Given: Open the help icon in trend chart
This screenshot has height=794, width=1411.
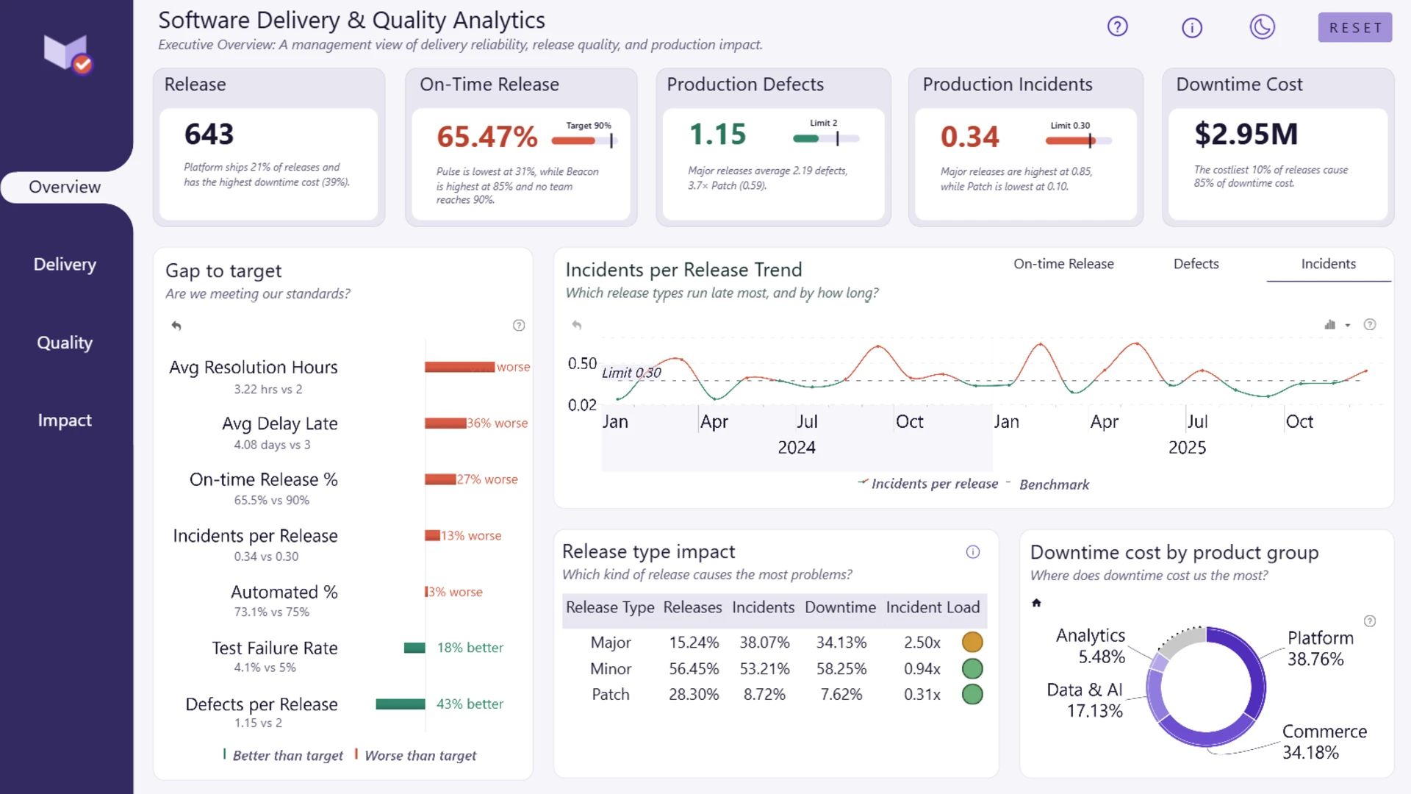Looking at the screenshot, I should point(1370,324).
